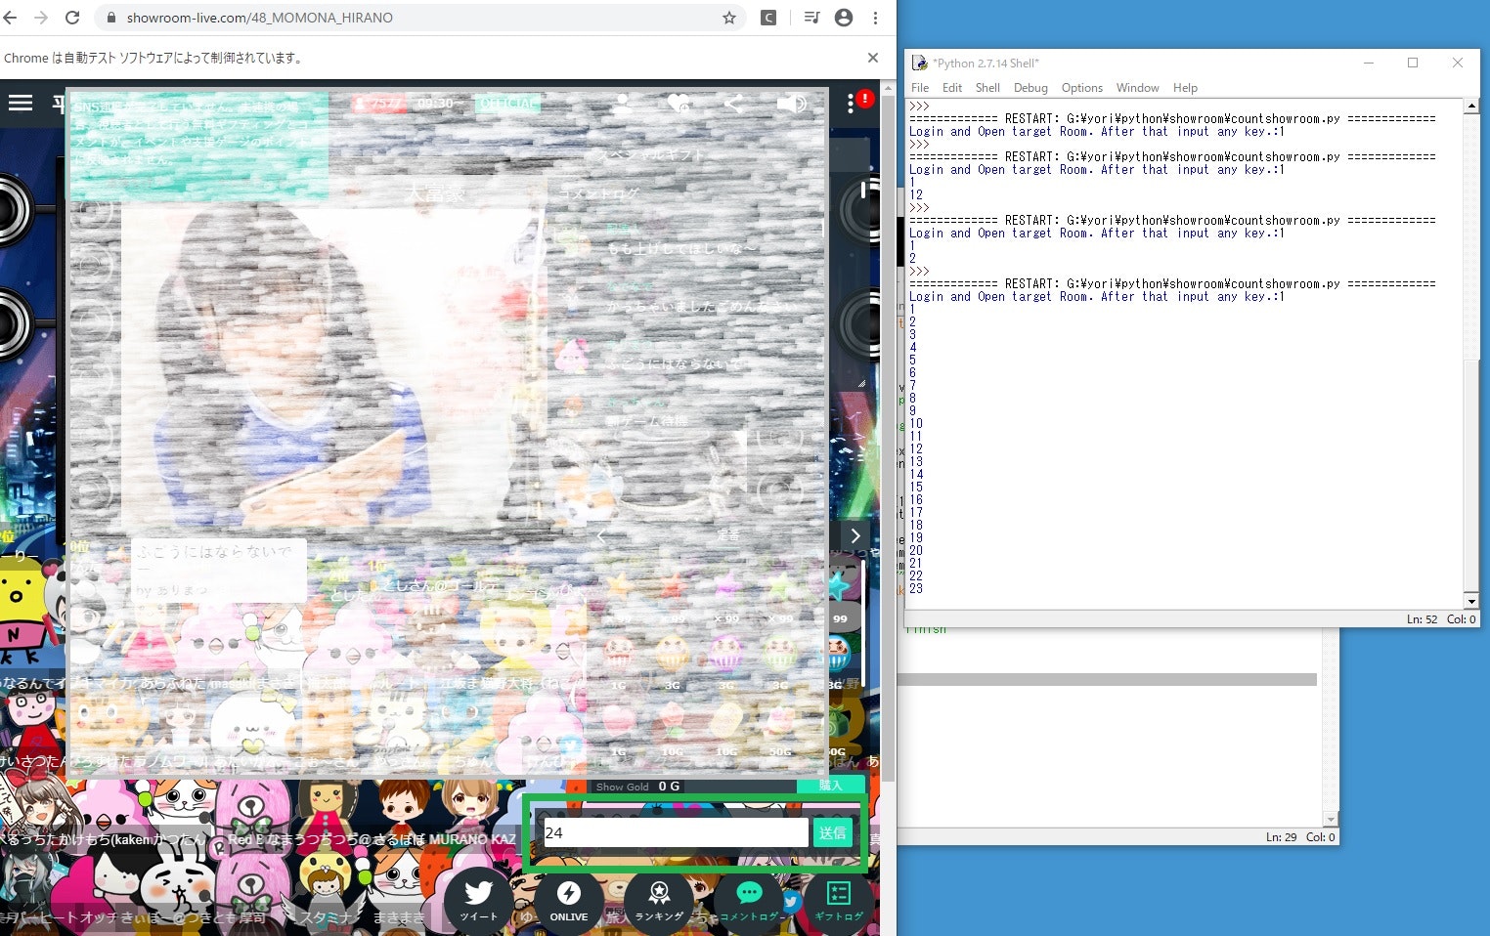This screenshot has height=936, width=1490.
Task: Expand the right panel with the chevron arrow
Action: [855, 535]
